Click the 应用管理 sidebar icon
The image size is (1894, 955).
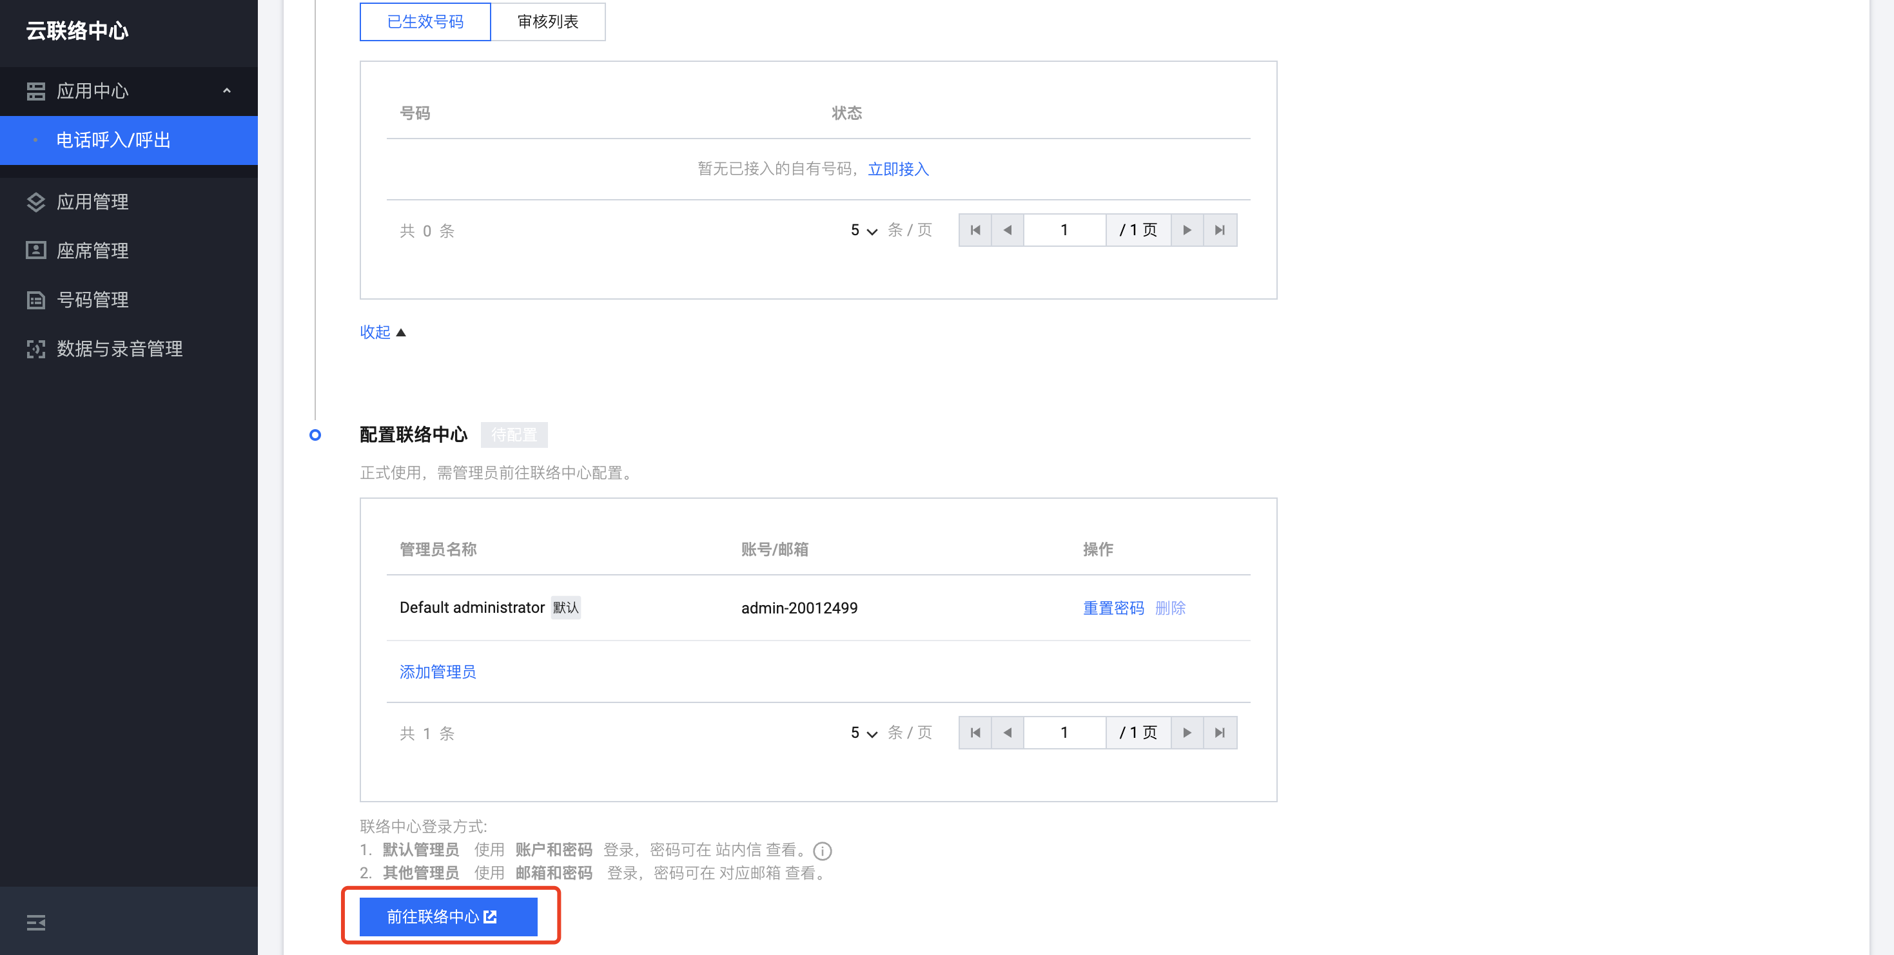pos(35,202)
